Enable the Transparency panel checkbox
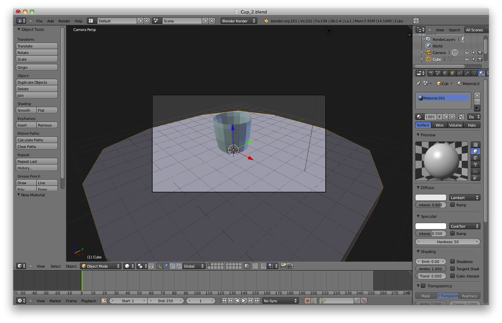Screen dimensions: 502x323 [x=423, y=286]
